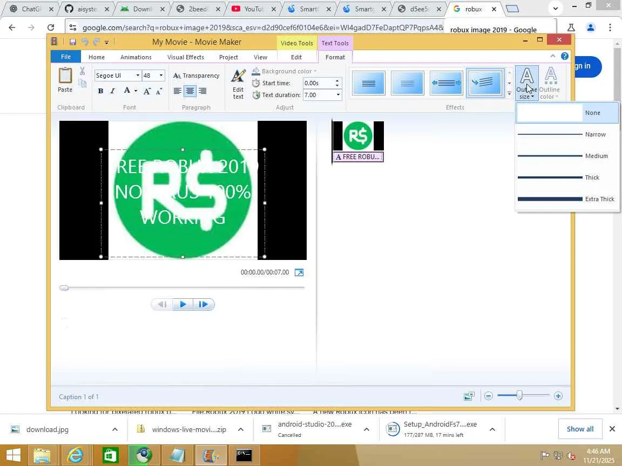The width and height of the screenshot is (622, 466).
Task: Click the Save icon in quick access toolbar
Action: tap(72, 42)
